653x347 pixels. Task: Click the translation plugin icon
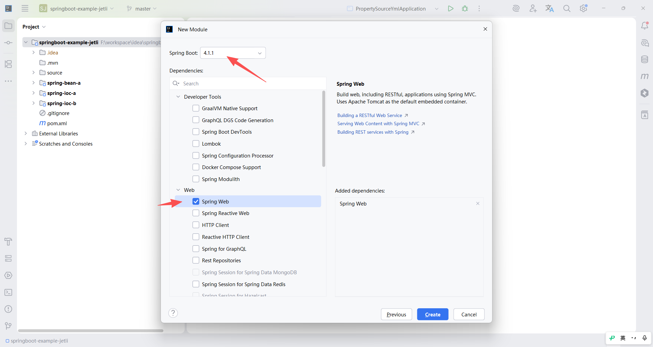click(550, 9)
